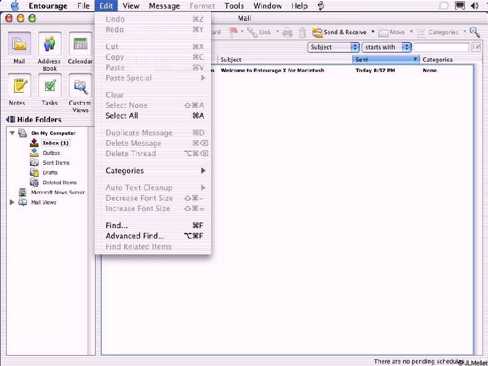Click the message list vertical scrollbar
Screen dimensions: 488x366
(x=478, y=209)
